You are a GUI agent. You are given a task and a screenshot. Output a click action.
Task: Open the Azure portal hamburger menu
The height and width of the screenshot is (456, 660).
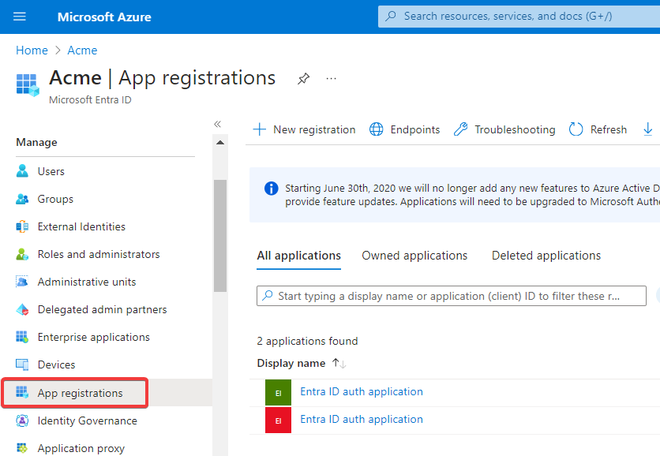[20, 17]
